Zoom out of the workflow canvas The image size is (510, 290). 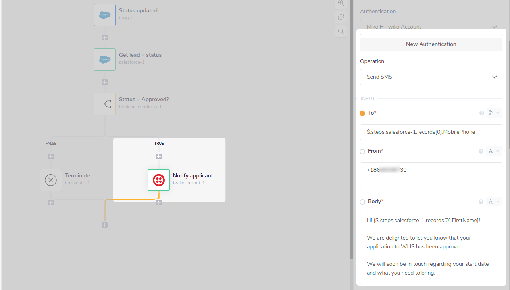tap(341, 31)
